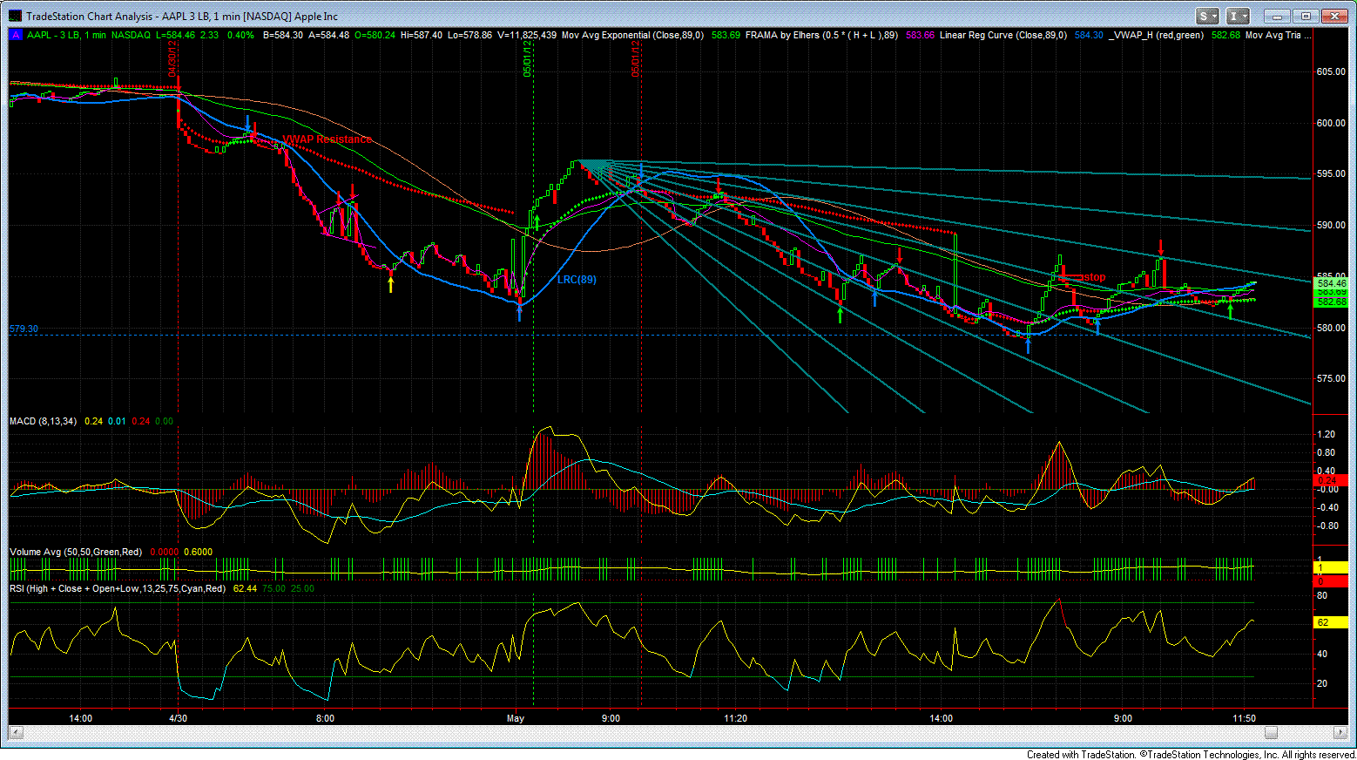Click the '600.00' price axis label
This screenshot has width=1357, height=760.
point(1331,124)
